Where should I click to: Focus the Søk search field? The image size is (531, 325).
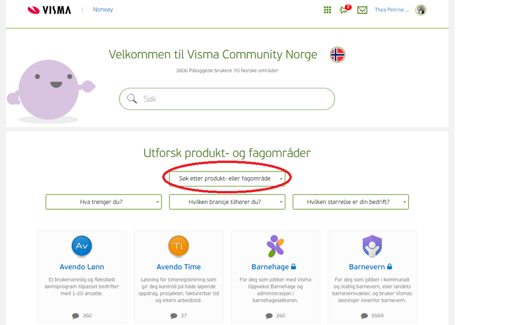pos(227,99)
